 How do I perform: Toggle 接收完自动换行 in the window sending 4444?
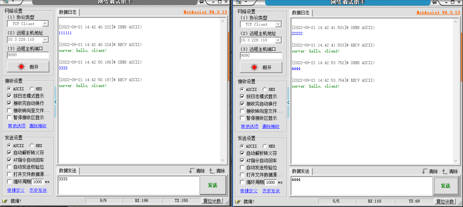tap(242, 104)
